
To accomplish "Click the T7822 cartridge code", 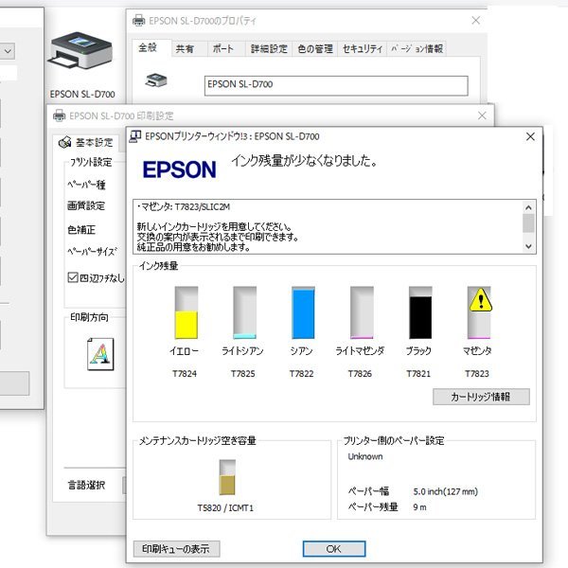I will pos(301,374).
